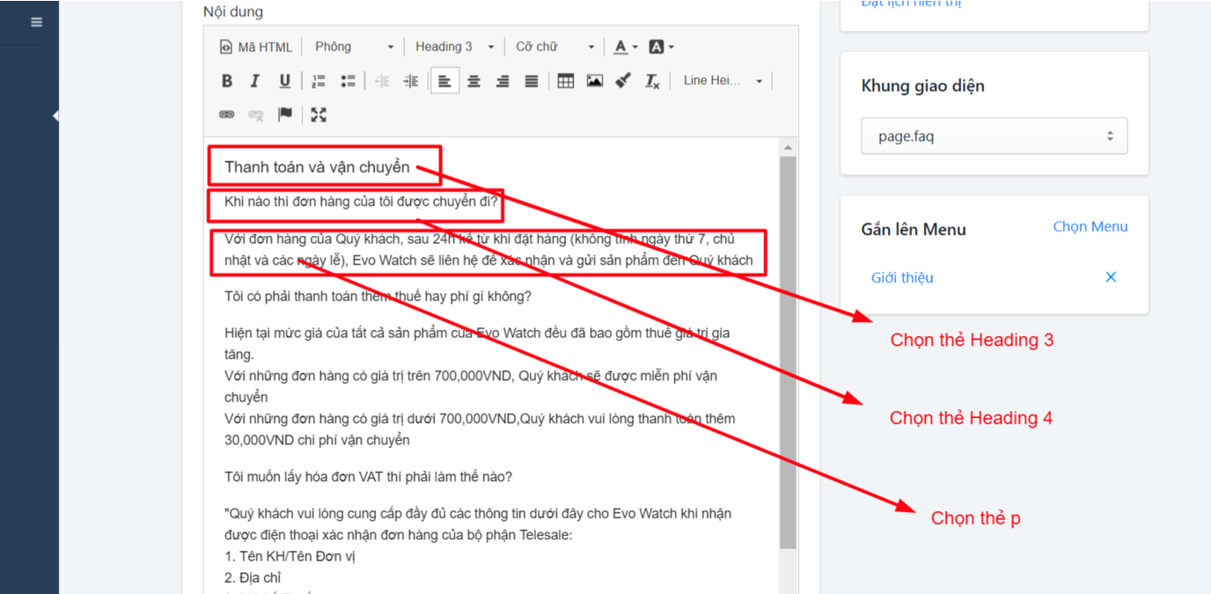Click the editor scrollbar up arrow
Image resolution: width=1211 pixels, height=594 pixels.
click(788, 148)
